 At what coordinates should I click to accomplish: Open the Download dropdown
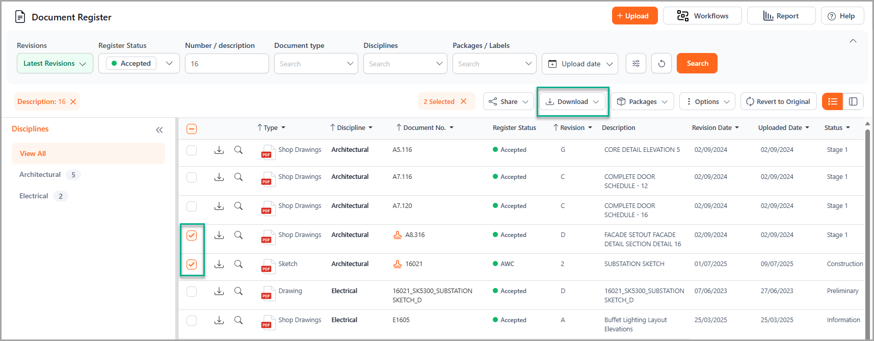pos(572,101)
